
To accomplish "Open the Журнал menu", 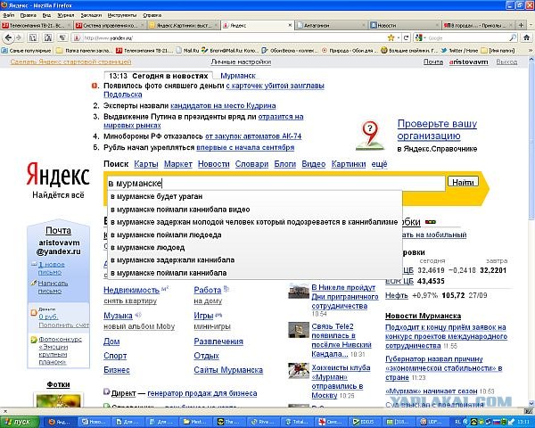I will [65, 15].
